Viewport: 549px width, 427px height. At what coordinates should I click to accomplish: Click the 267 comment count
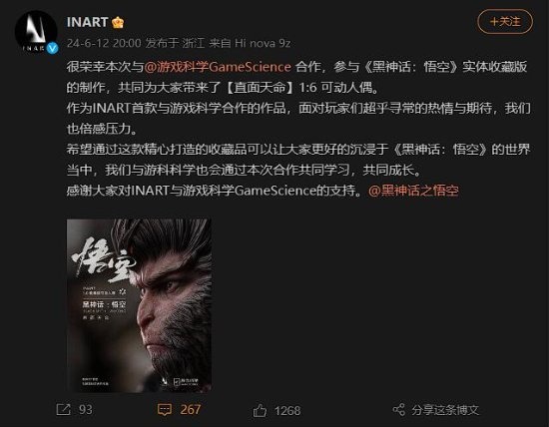[x=190, y=409]
